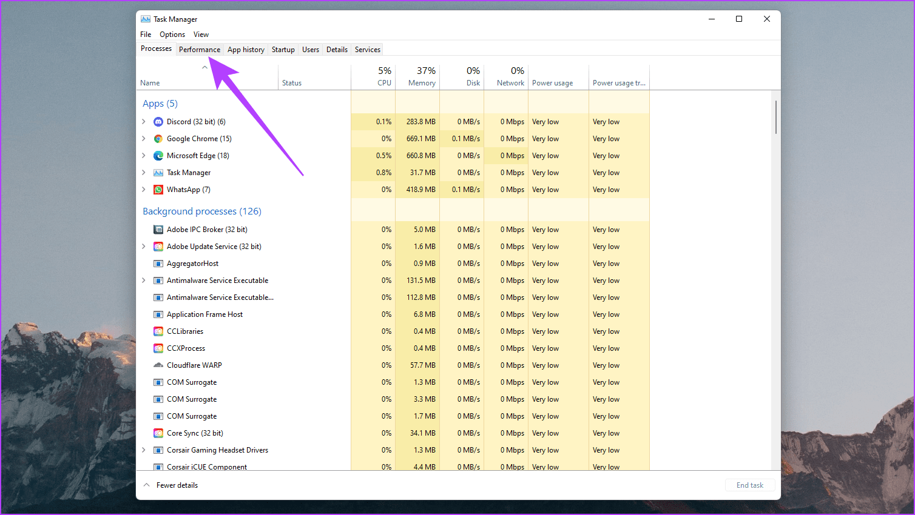Click the Adobe IPC Broker icon
This screenshot has height=515, width=915.
point(158,230)
